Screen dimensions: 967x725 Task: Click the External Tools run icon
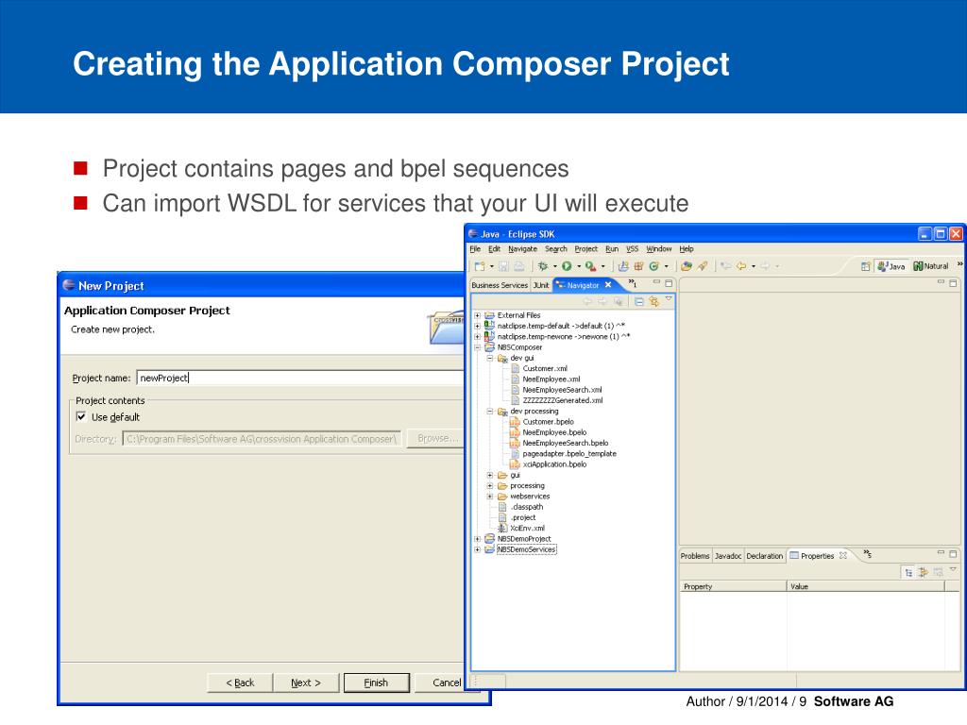click(590, 266)
